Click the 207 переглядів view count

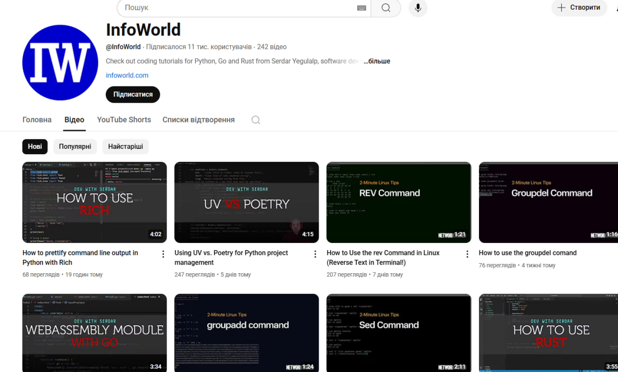(347, 274)
